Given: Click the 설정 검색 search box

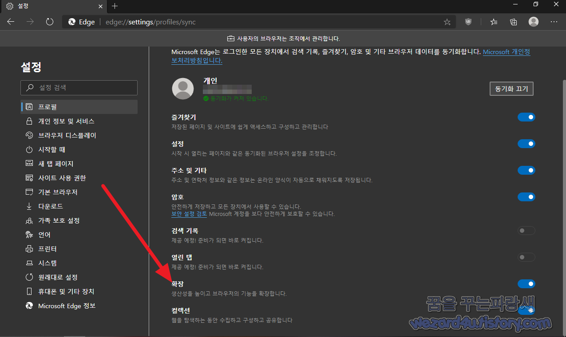Looking at the screenshot, I should tap(79, 88).
